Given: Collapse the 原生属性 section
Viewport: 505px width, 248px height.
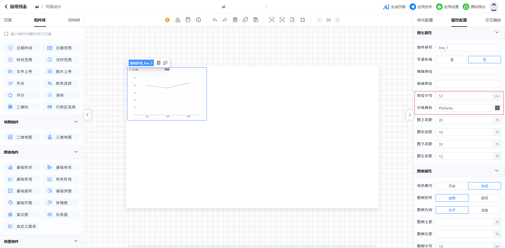Looking at the screenshot, I should click(x=497, y=33).
